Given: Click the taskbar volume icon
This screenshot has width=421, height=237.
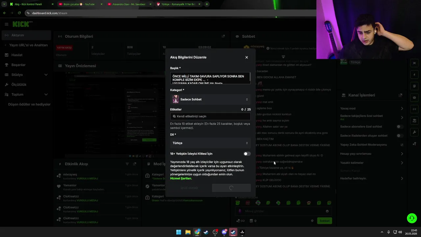Looking at the screenshot, I should coord(400,232).
